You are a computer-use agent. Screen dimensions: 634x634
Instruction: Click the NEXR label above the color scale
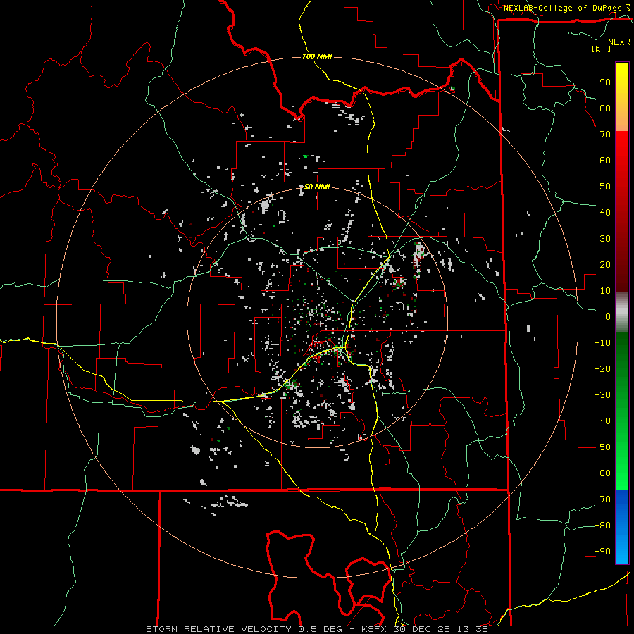(x=619, y=42)
